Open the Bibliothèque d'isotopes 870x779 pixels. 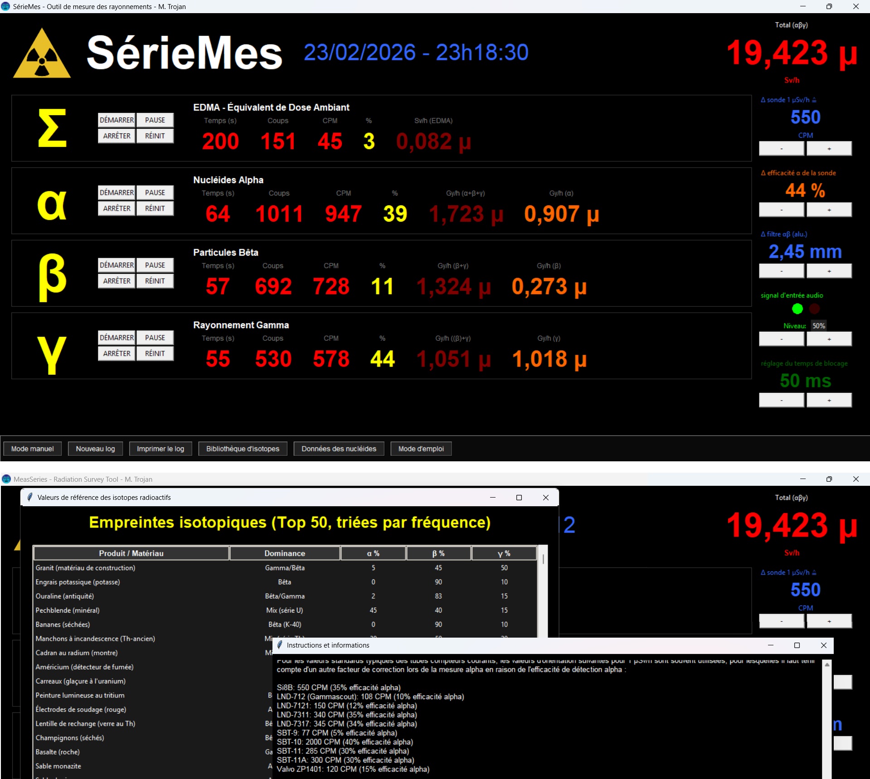[243, 449]
